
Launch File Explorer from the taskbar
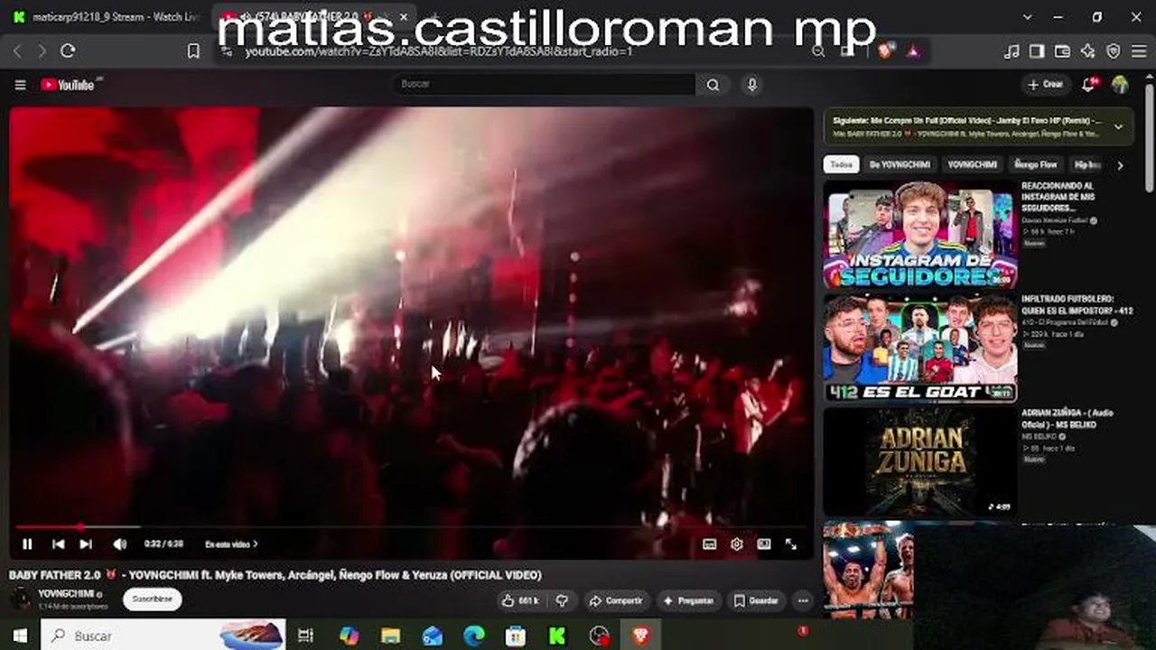(390, 636)
